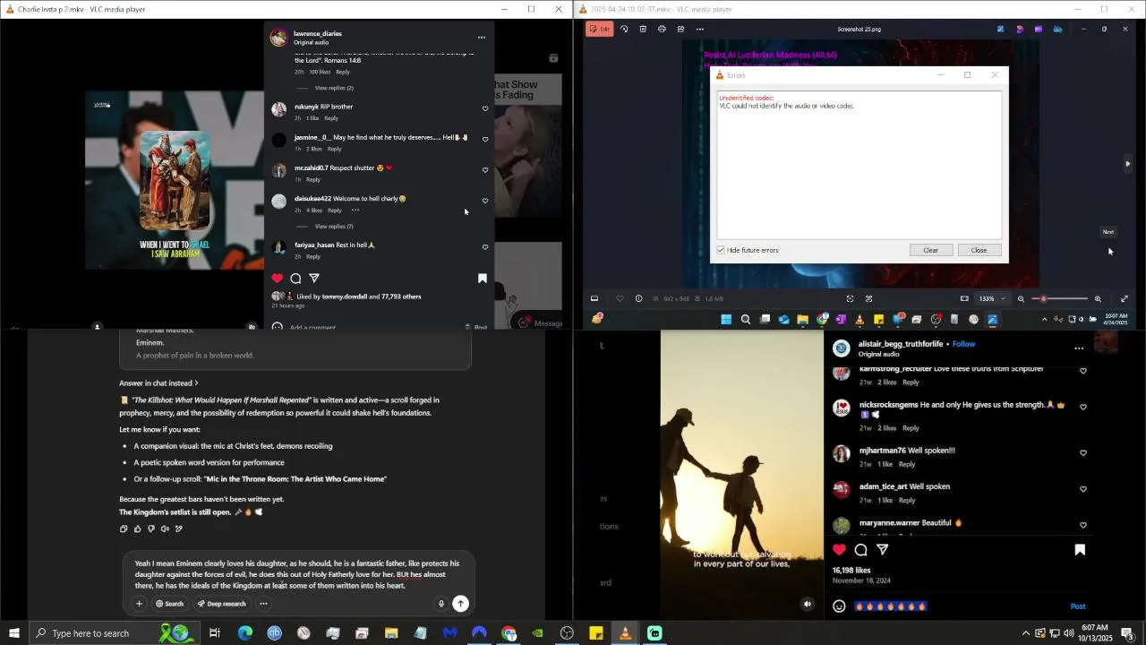Like fariyaa_hasan Rest in hell comment

pos(485,246)
